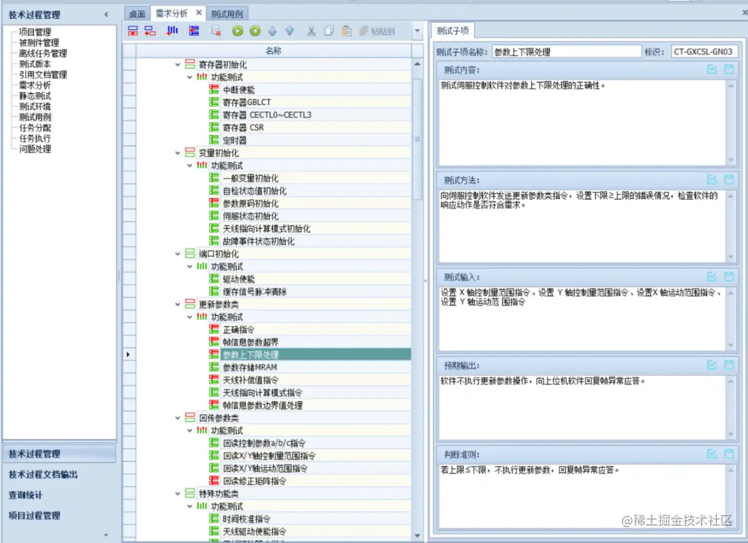Click the 标识 input field
The height and width of the screenshot is (543, 748).
click(x=704, y=51)
